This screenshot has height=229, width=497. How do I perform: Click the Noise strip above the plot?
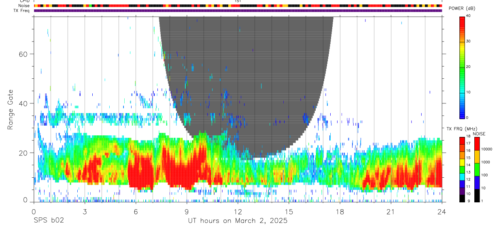238,6
